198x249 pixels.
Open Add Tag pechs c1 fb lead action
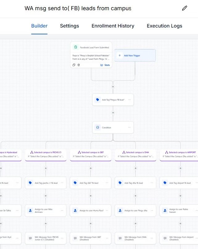(x=46, y=183)
